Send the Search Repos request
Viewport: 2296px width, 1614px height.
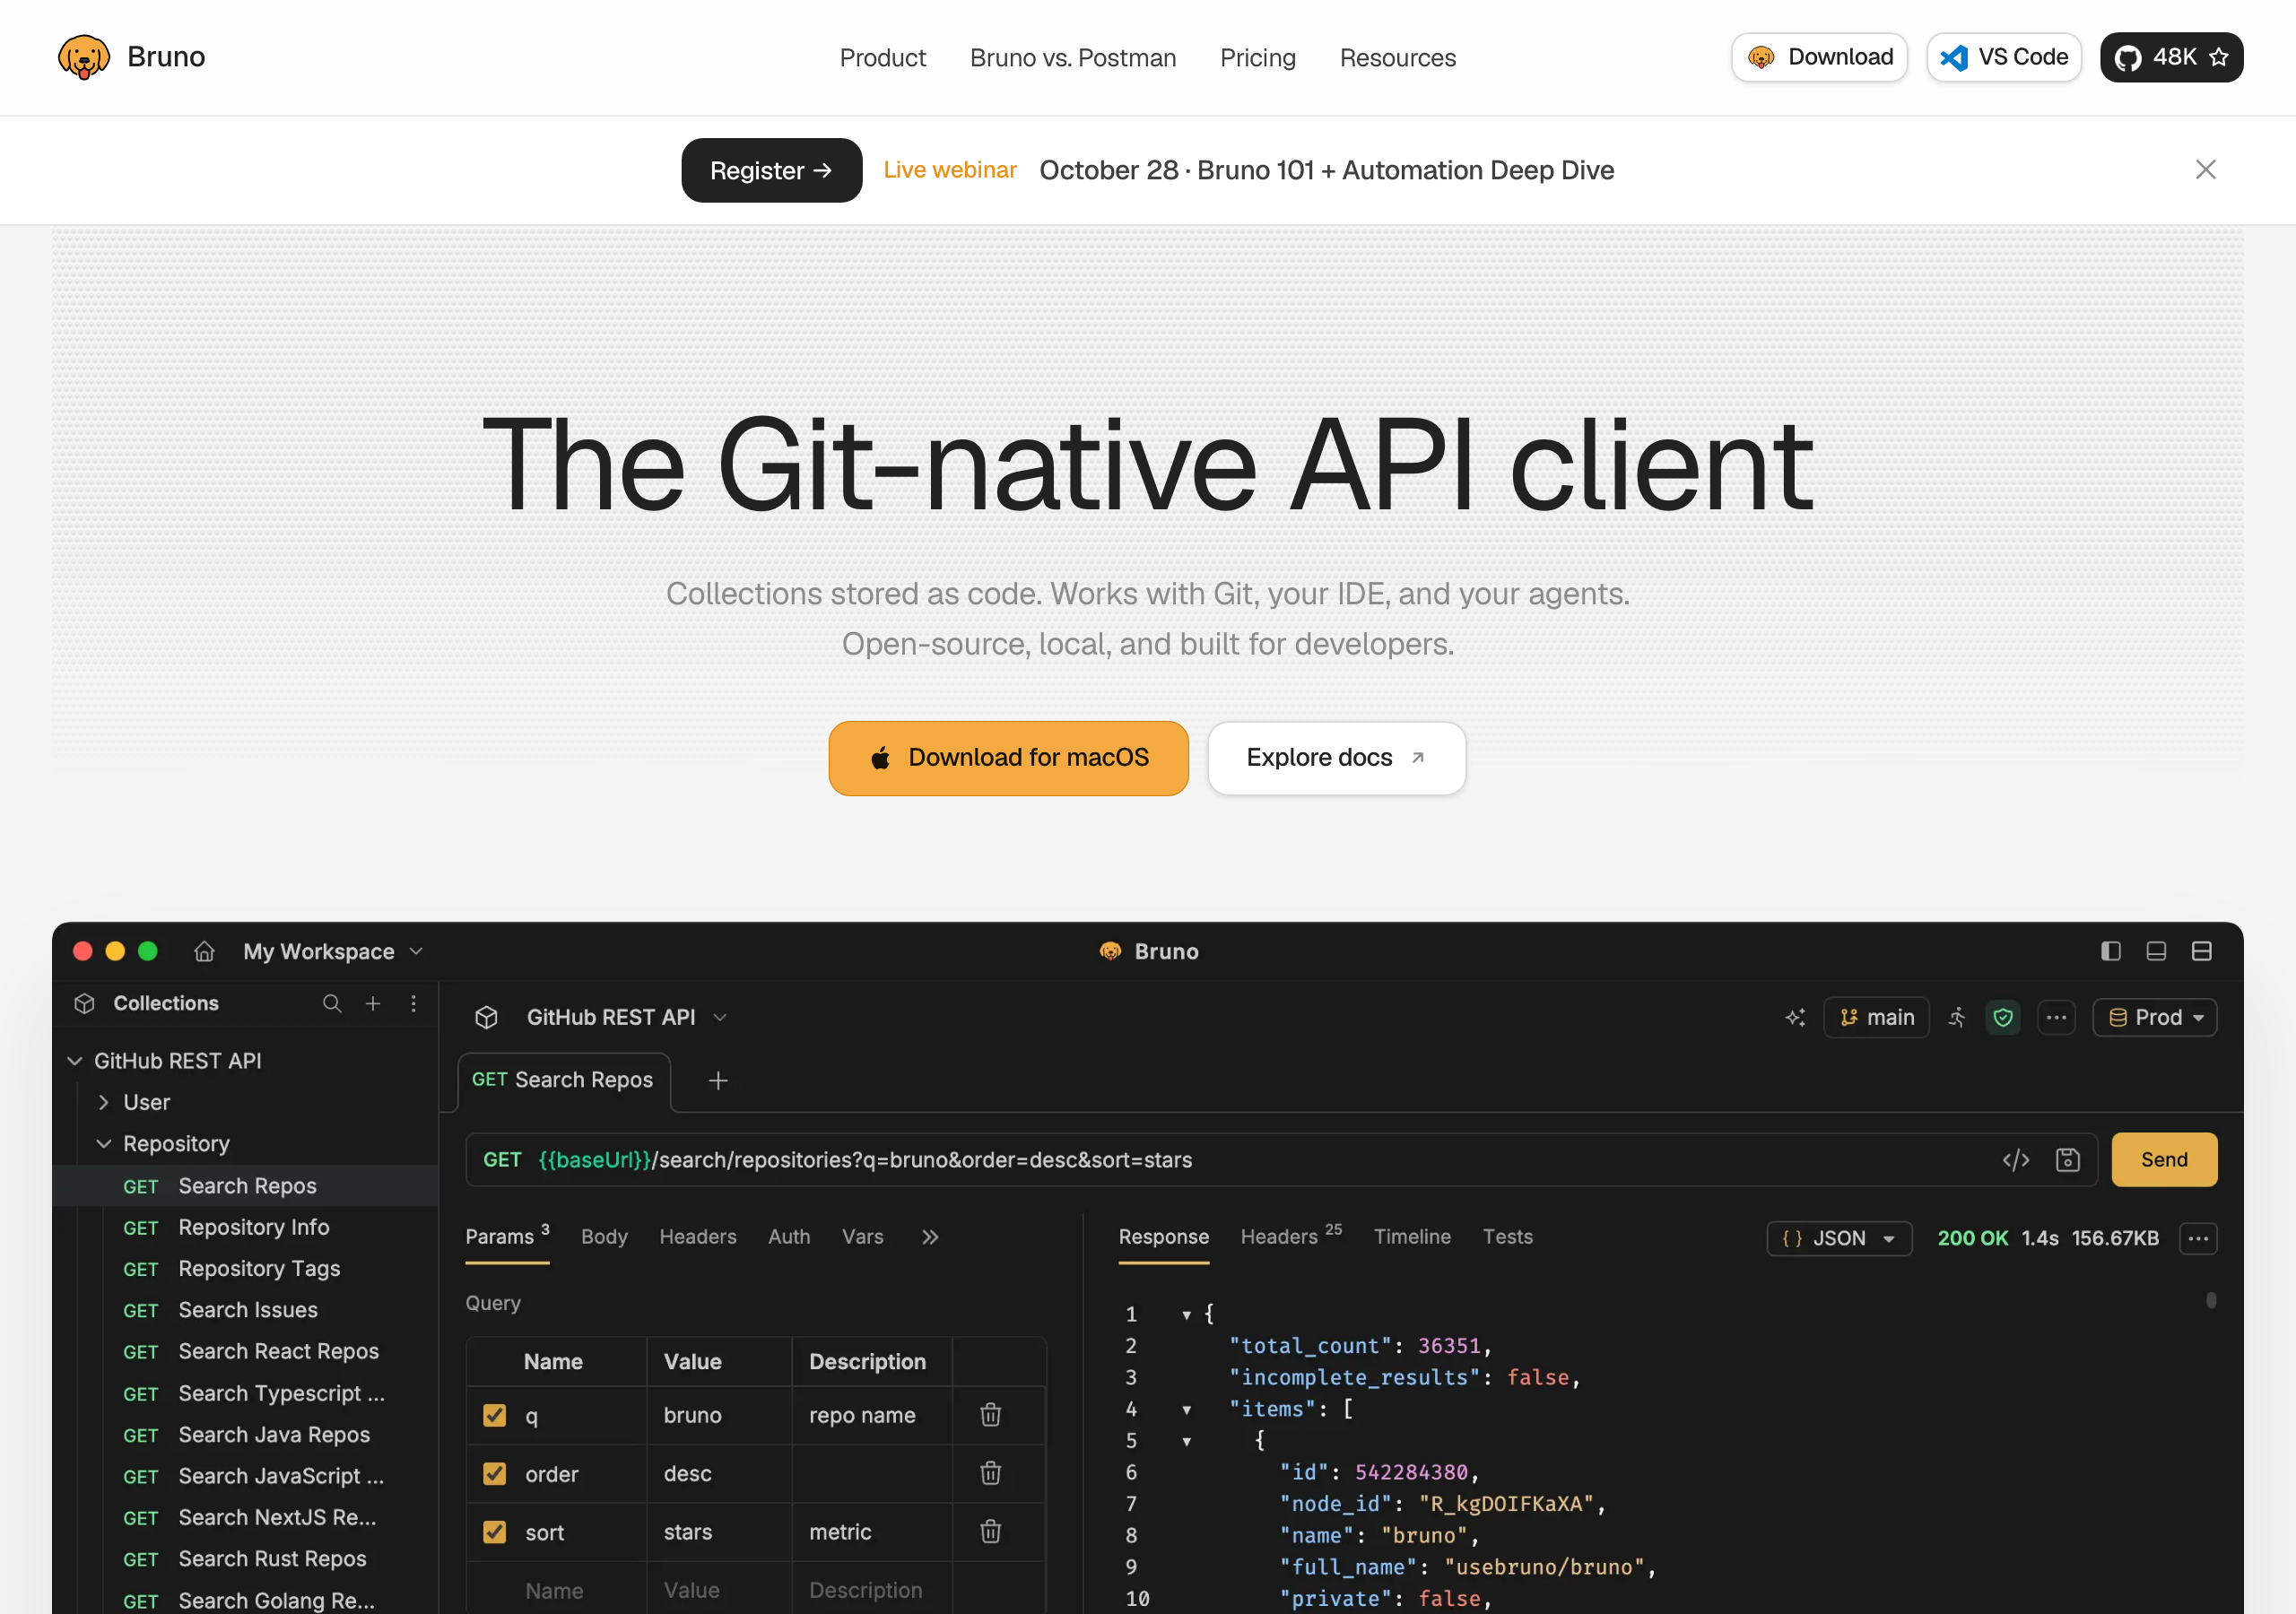coord(2164,1159)
